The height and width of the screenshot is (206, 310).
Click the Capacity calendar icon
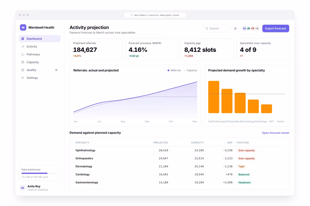tap(23, 62)
